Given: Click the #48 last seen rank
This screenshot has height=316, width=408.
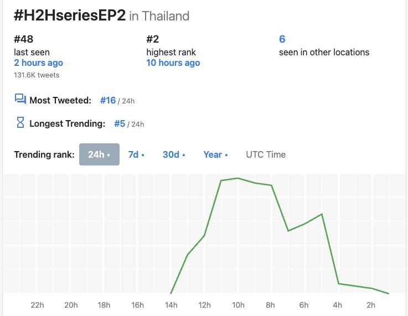Looking at the screenshot, I should coord(24,39).
